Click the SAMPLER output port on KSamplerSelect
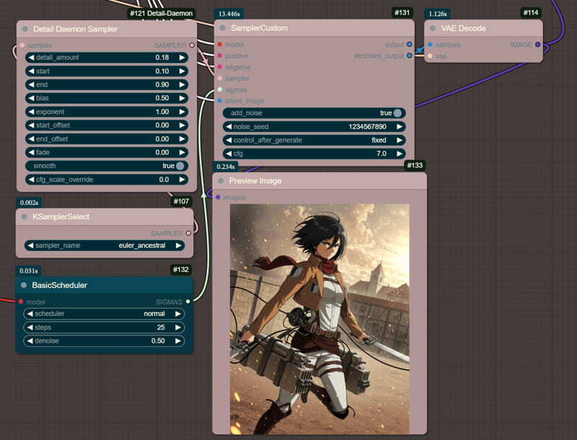 [188, 233]
